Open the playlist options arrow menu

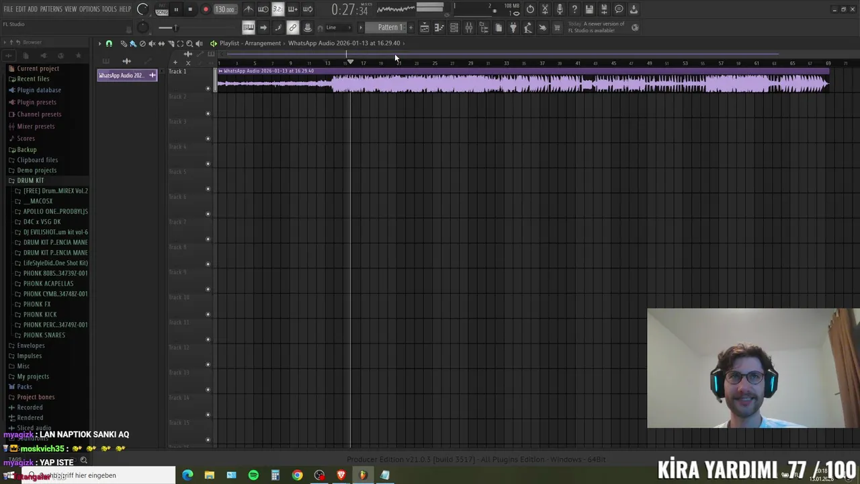99,44
